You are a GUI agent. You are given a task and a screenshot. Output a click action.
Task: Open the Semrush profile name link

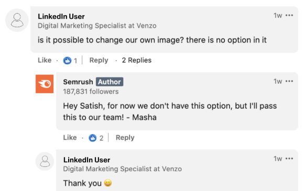pyautogui.click(x=78, y=82)
